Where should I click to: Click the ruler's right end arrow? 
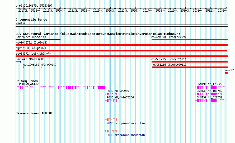click(227, 8)
